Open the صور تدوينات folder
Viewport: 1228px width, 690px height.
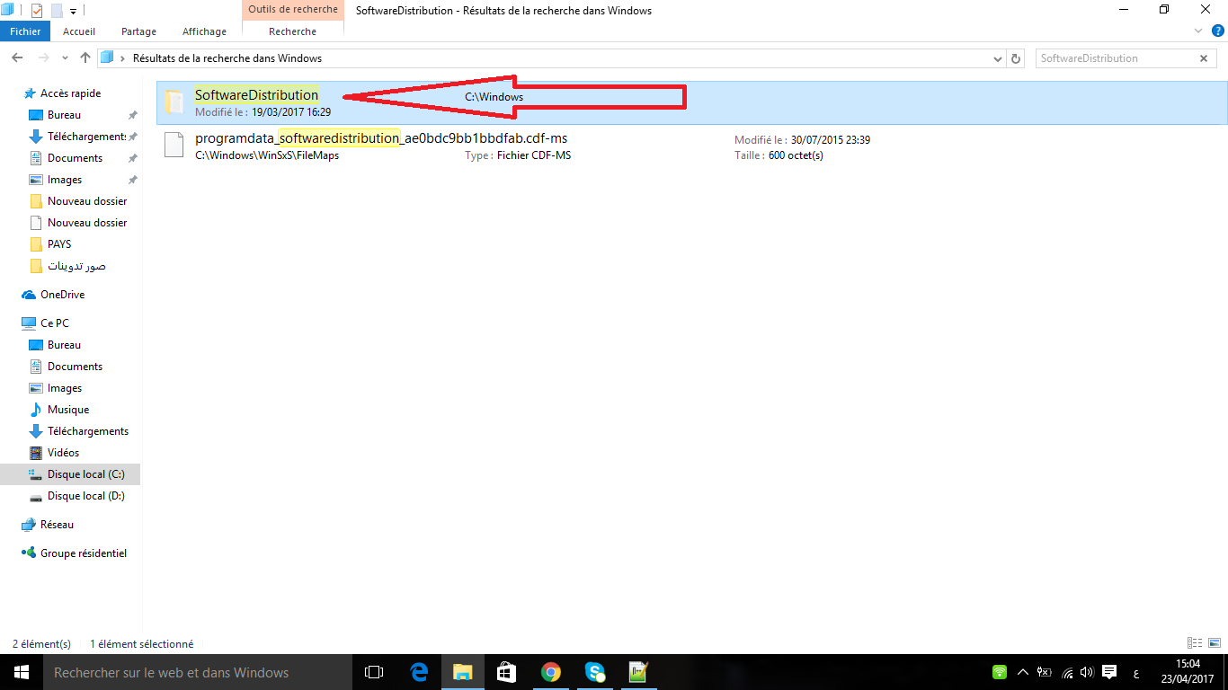point(76,266)
